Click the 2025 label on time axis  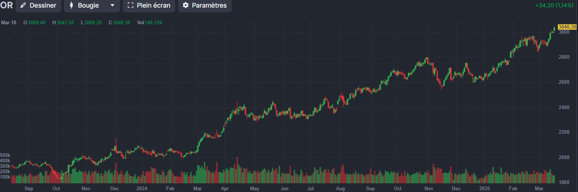point(484,188)
